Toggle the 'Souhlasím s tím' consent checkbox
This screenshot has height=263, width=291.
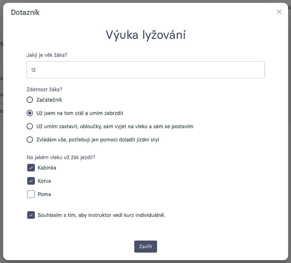tap(31, 215)
